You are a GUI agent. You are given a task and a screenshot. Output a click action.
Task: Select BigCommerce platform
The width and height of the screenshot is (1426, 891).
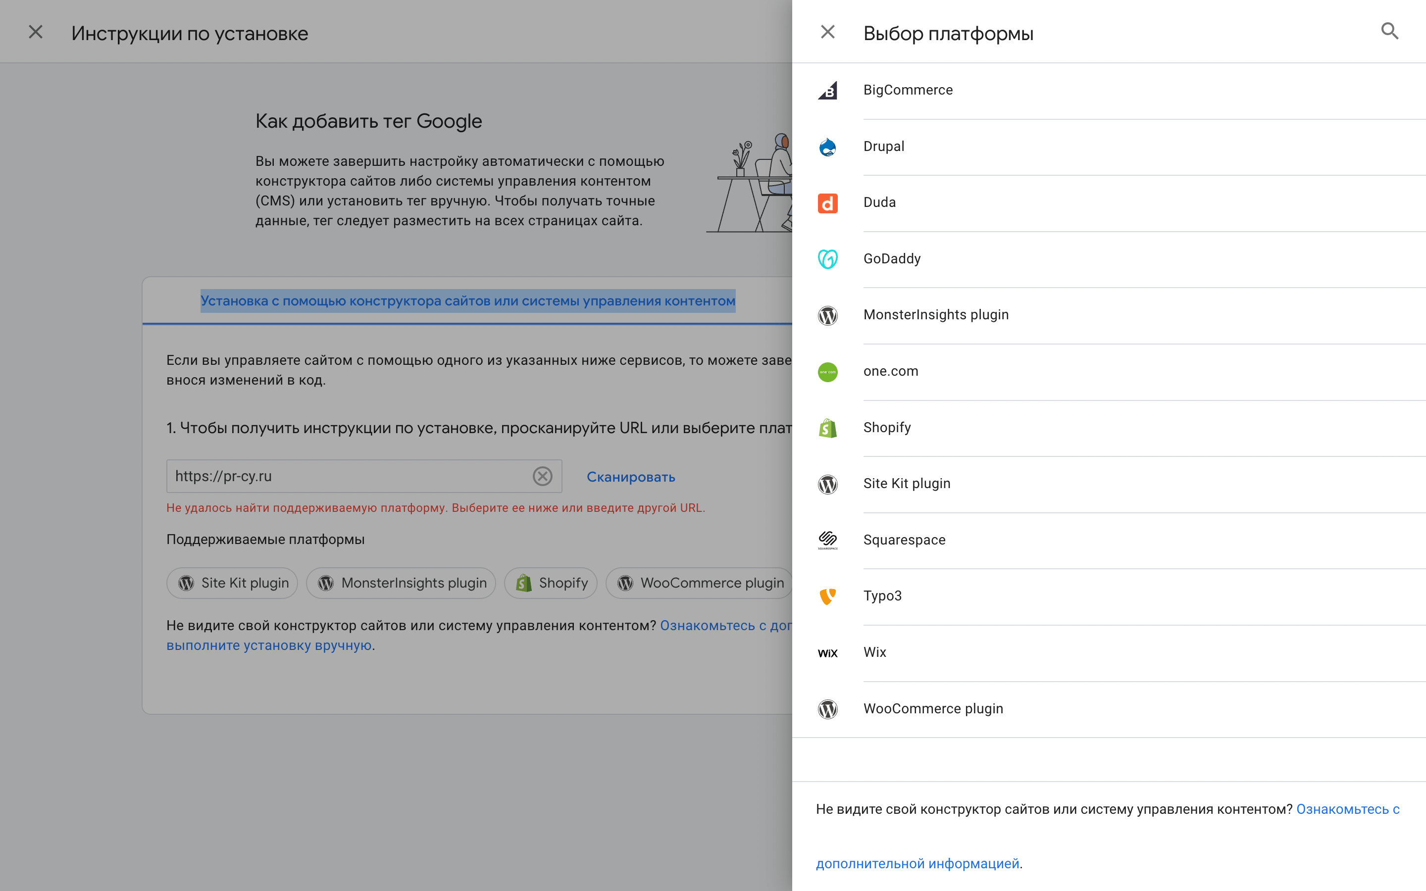pyautogui.click(x=1109, y=91)
